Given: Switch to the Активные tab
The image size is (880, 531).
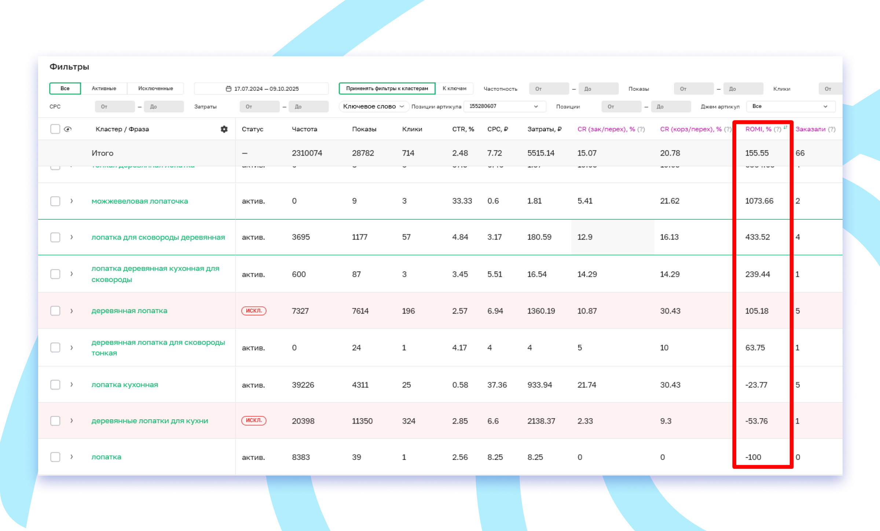Looking at the screenshot, I should [x=104, y=88].
